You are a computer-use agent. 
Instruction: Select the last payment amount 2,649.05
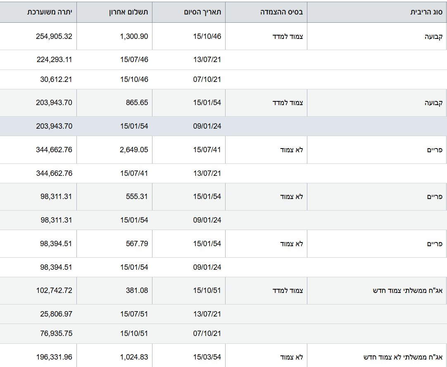[134, 150]
